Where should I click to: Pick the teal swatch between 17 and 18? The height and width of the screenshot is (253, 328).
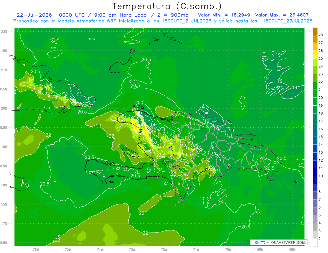(x=315, y=117)
